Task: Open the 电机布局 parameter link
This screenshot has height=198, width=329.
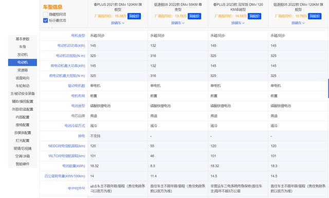Action: [78, 96]
